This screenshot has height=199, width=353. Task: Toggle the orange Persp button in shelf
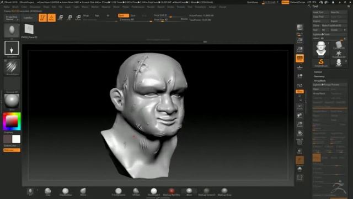point(299,58)
